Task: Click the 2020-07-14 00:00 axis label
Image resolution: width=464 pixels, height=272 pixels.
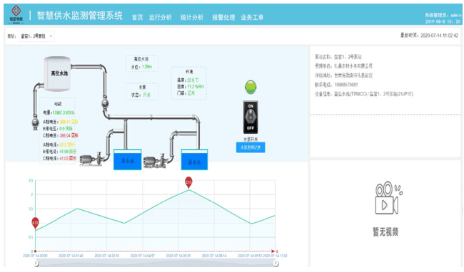Action: point(35,256)
